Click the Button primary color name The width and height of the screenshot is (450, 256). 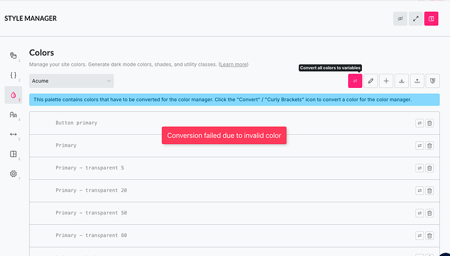click(76, 122)
